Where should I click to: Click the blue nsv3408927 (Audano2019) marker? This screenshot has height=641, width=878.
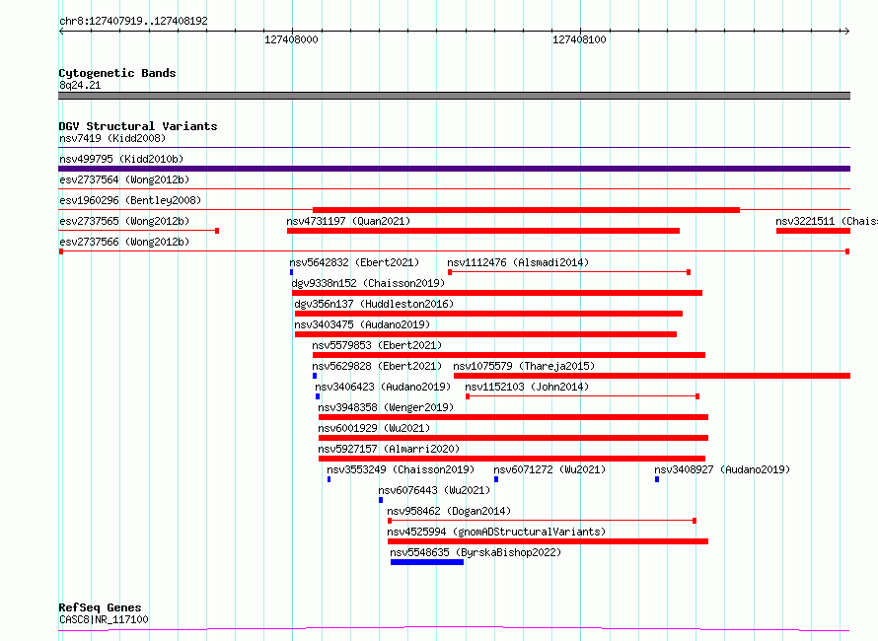657,479
